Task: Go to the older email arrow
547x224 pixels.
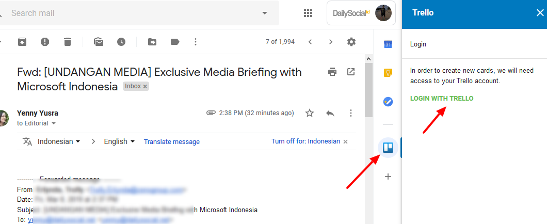Action: 331,42
